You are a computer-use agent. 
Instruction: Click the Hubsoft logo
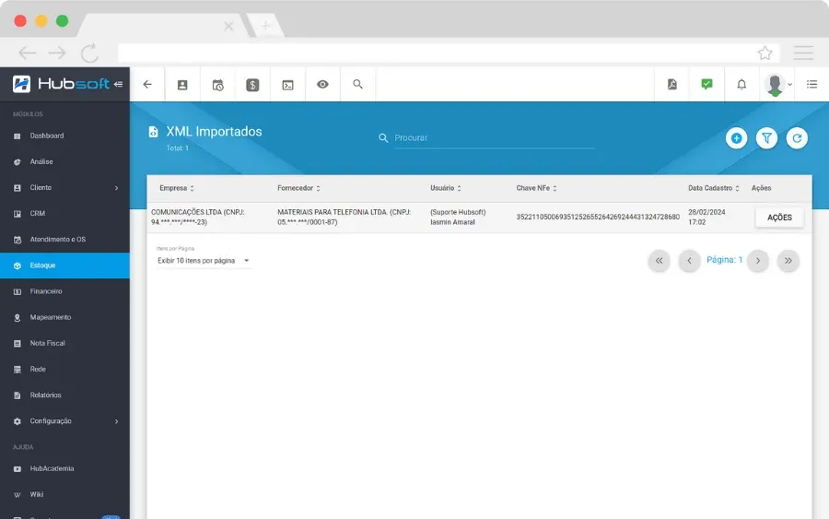pos(61,84)
